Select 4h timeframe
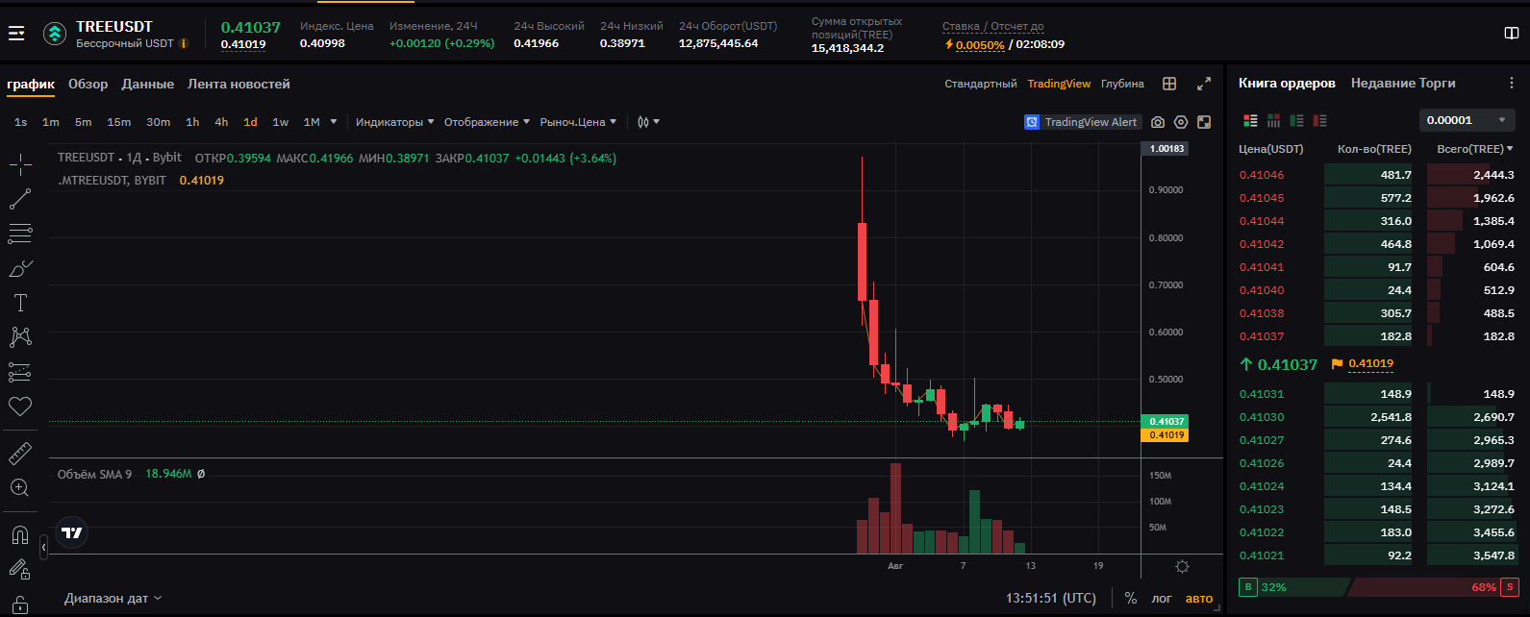The height and width of the screenshot is (617, 1530). point(221,122)
